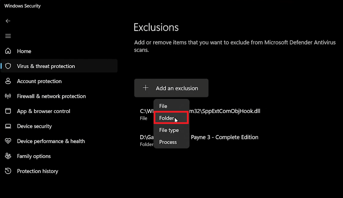The width and height of the screenshot is (343, 198).
Task: Click the plus icon on Add an exclusion
Action: coord(145,88)
